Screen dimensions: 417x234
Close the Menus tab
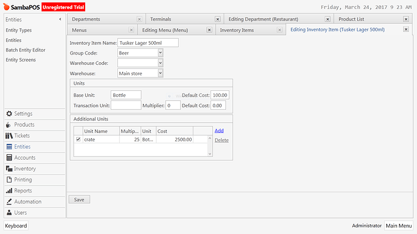131,30
